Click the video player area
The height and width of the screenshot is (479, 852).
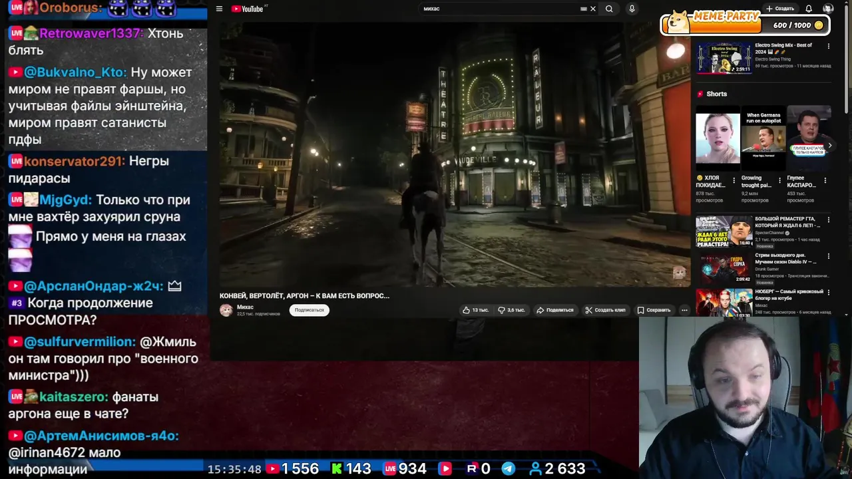click(455, 154)
